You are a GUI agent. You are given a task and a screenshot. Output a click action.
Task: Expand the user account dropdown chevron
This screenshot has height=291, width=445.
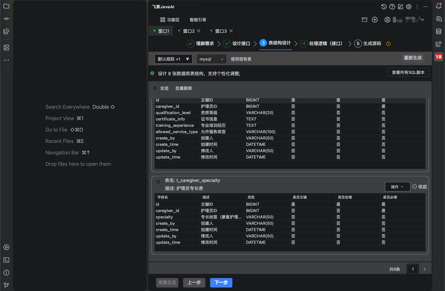[x=422, y=20]
